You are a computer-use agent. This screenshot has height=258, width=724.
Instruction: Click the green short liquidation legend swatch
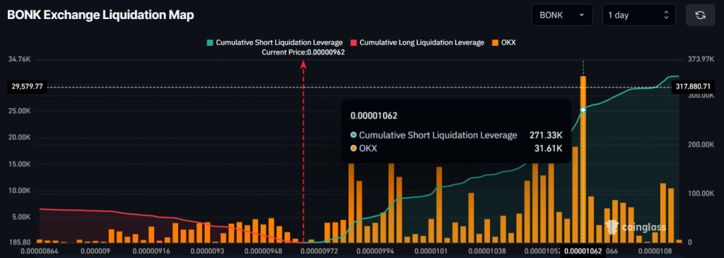click(x=210, y=42)
